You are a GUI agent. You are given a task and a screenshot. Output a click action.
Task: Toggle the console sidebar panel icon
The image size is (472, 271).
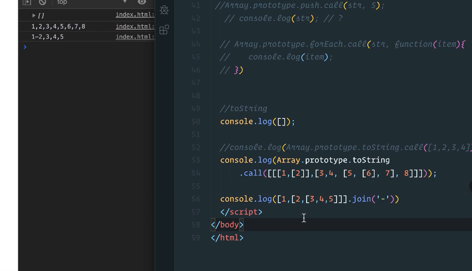tap(27, 2)
